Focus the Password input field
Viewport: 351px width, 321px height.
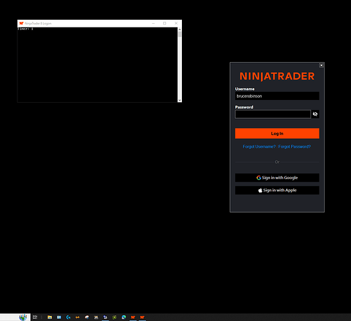pos(273,114)
